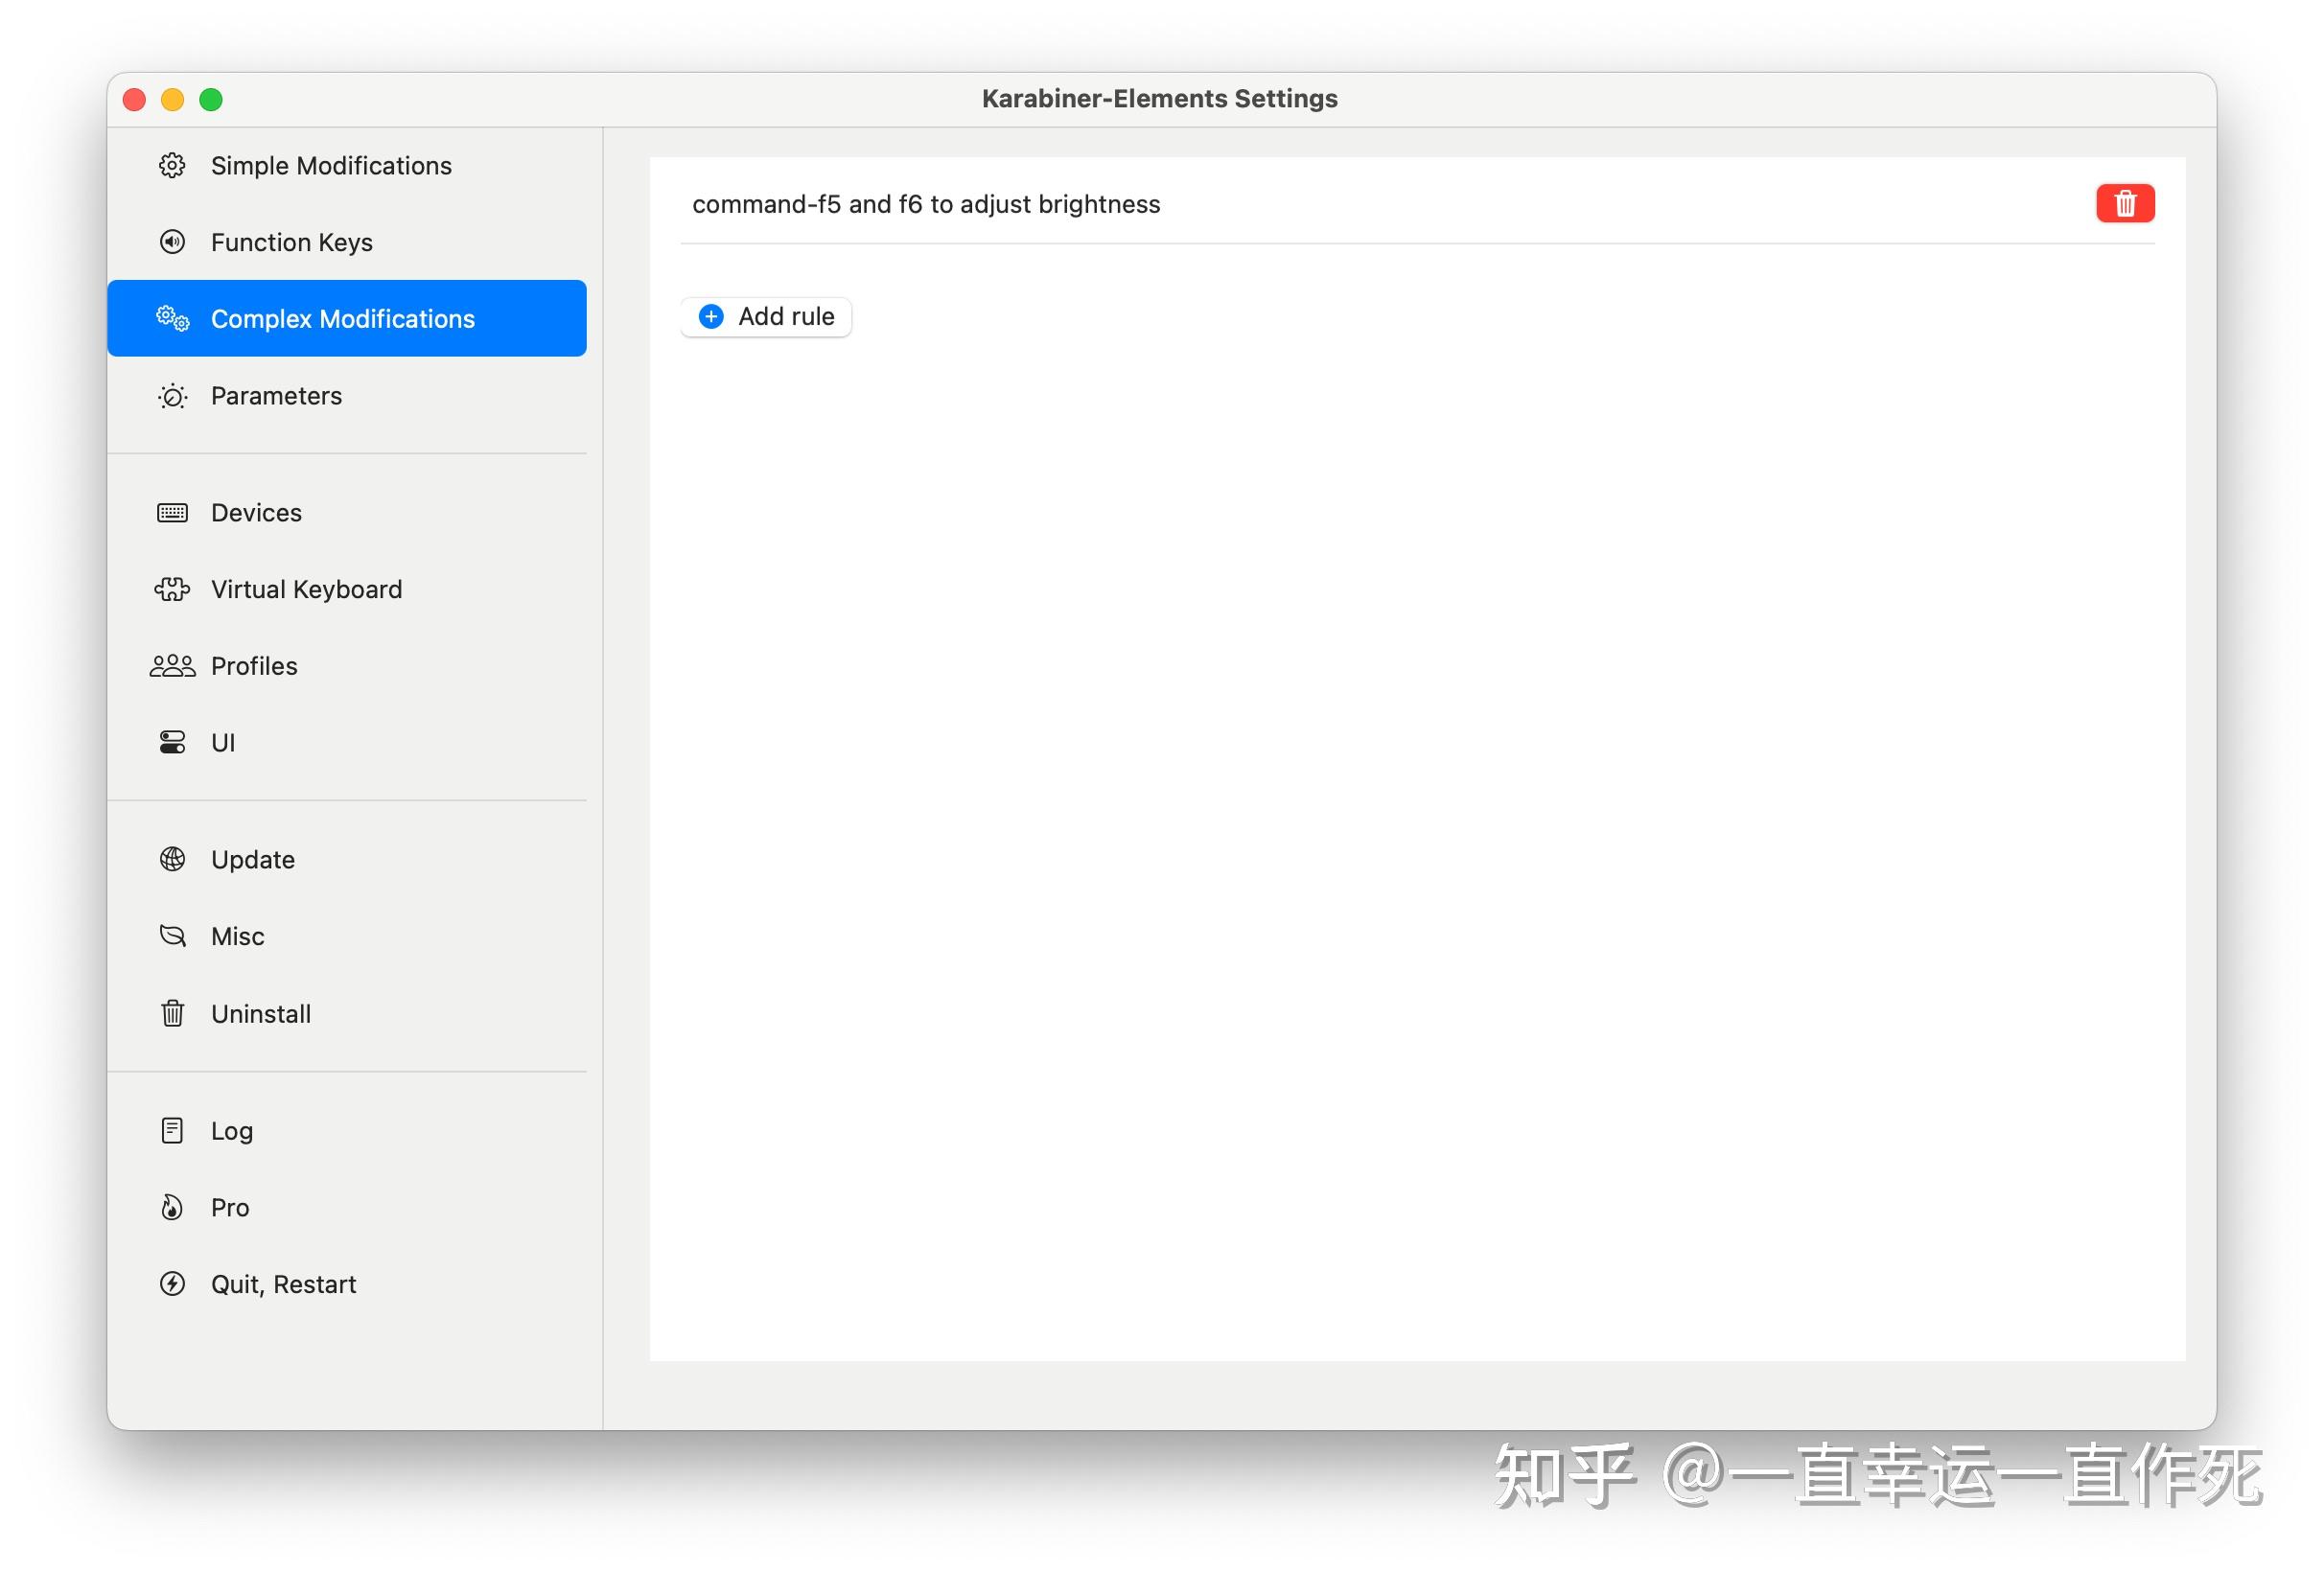The image size is (2324, 1572).
Task: Click the Virtual Keyboard puzzle icon
Action: (172, 589)
